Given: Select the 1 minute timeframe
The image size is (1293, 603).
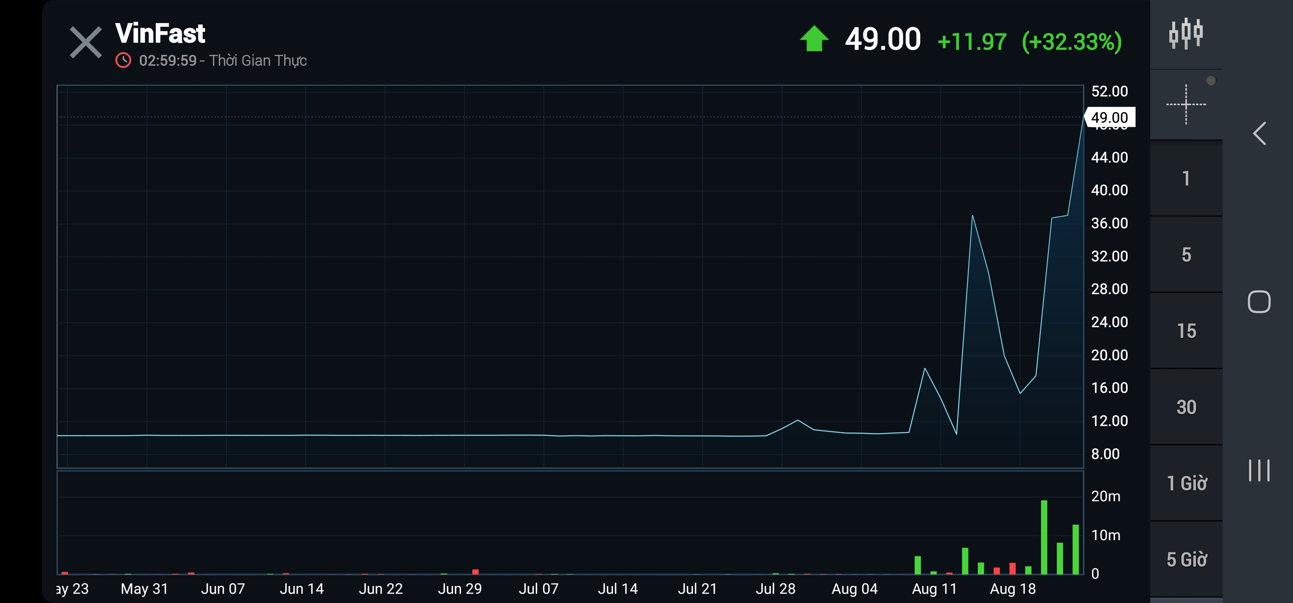Looking at the screenshot, I should coord(1185,179).
